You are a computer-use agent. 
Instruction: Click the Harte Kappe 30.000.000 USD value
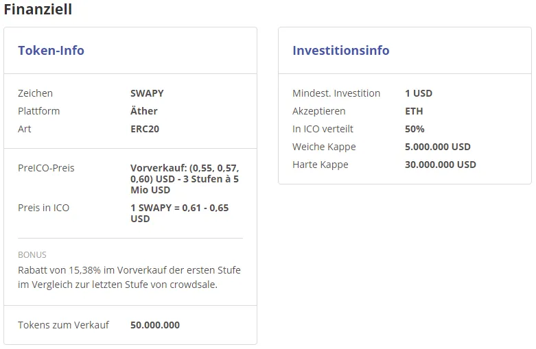[x=441, y=165]
